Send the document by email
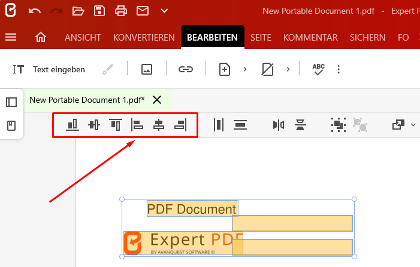This screenshot has height=267, width=420. [143, 11]
